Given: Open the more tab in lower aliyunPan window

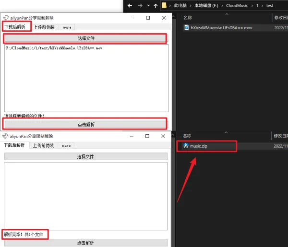Looking at the screenshot, I should click(x=66, y=146).
